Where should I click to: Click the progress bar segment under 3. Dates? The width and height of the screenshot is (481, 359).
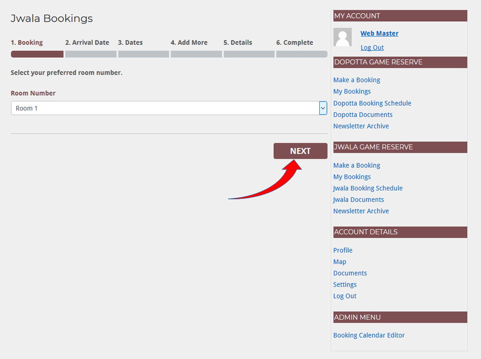(143, 54)
